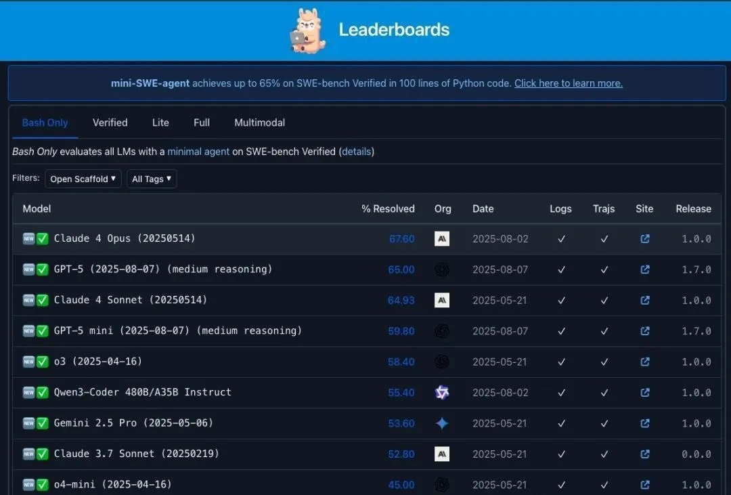This screenshot has width=731, height=495.
Task: Click the Date column header
Action: click(x=483, y=209)
